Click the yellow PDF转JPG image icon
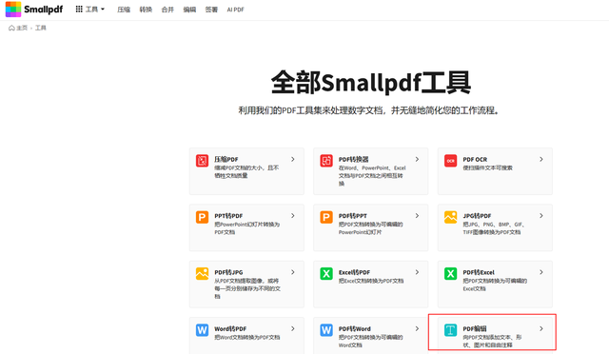 [202, 273]
